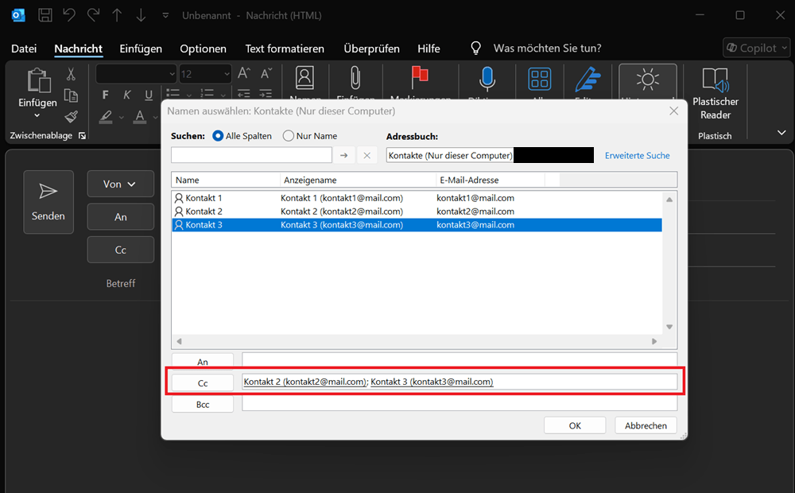The height and width of the screenshot is (493, 795).
Task: Increase font size with larger A icon
Action: click(244, 73)
